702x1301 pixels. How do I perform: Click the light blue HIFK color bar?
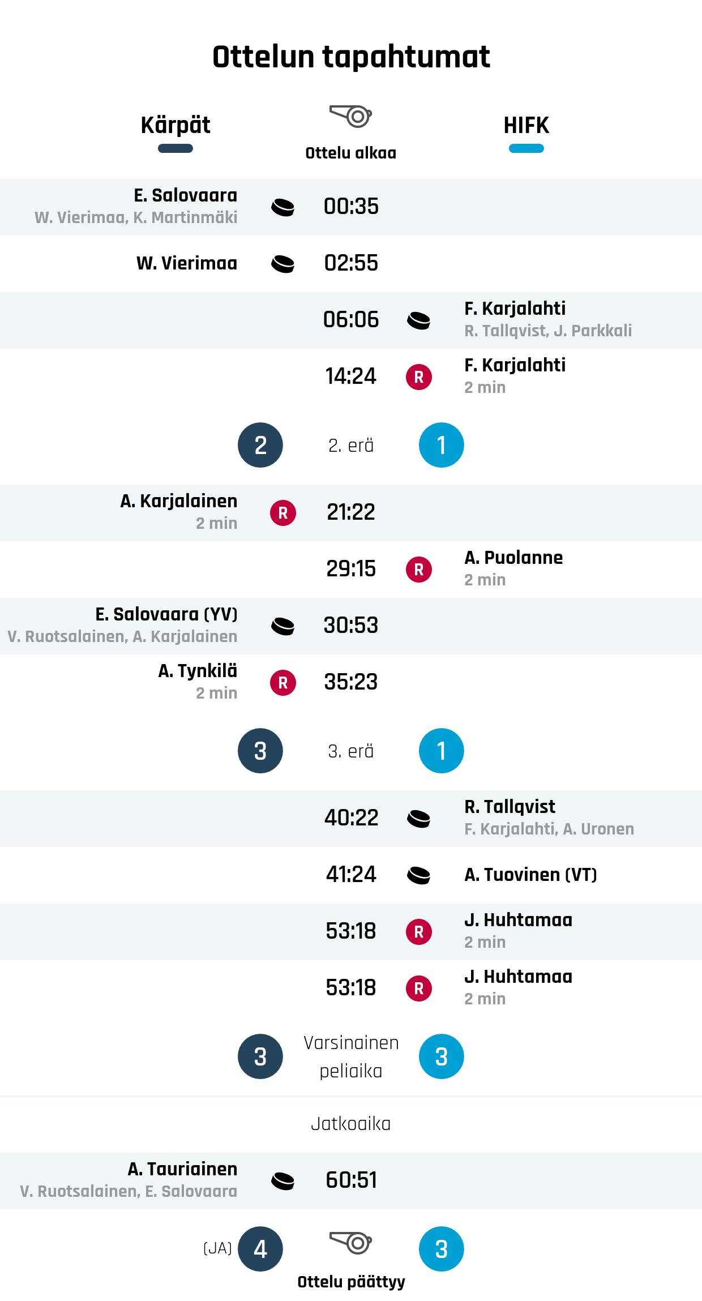point(526,149)
